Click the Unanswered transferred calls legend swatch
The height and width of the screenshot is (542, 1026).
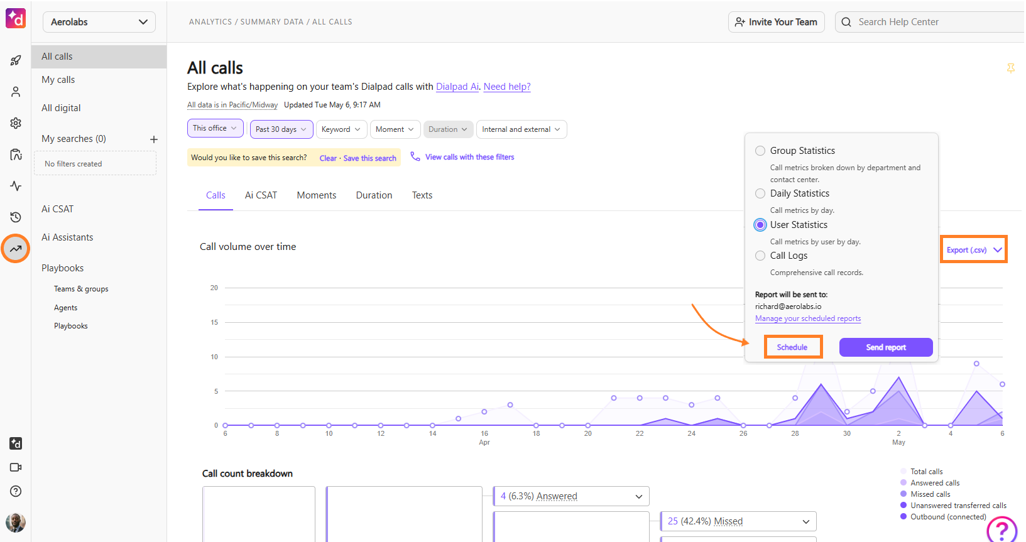coord(903,506)
